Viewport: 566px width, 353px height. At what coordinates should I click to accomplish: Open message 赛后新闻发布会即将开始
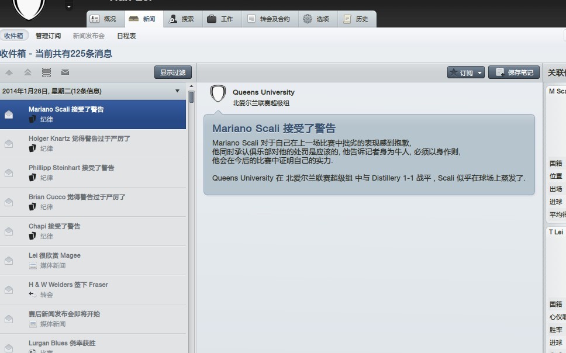click(x=93, y=319)
